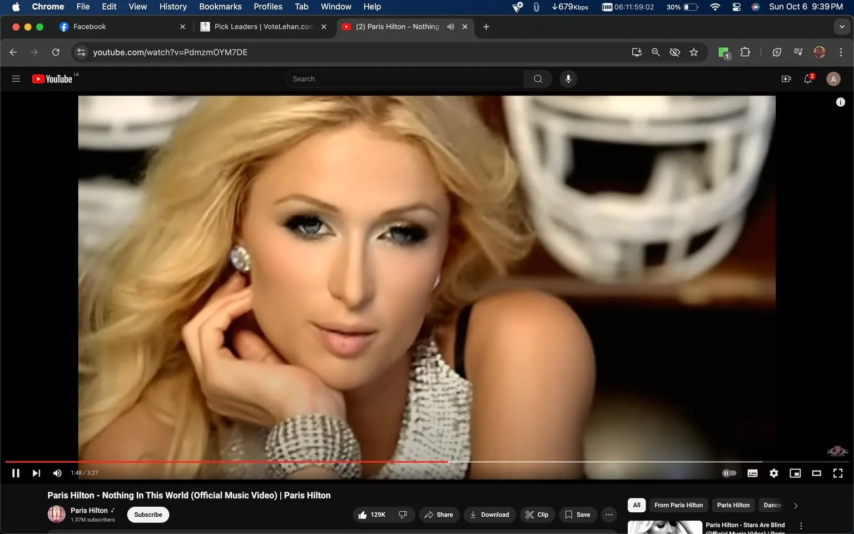Open the History menu
Image resolution: width=854 pixels, height=534 pixels.
(x=173, y=7)
